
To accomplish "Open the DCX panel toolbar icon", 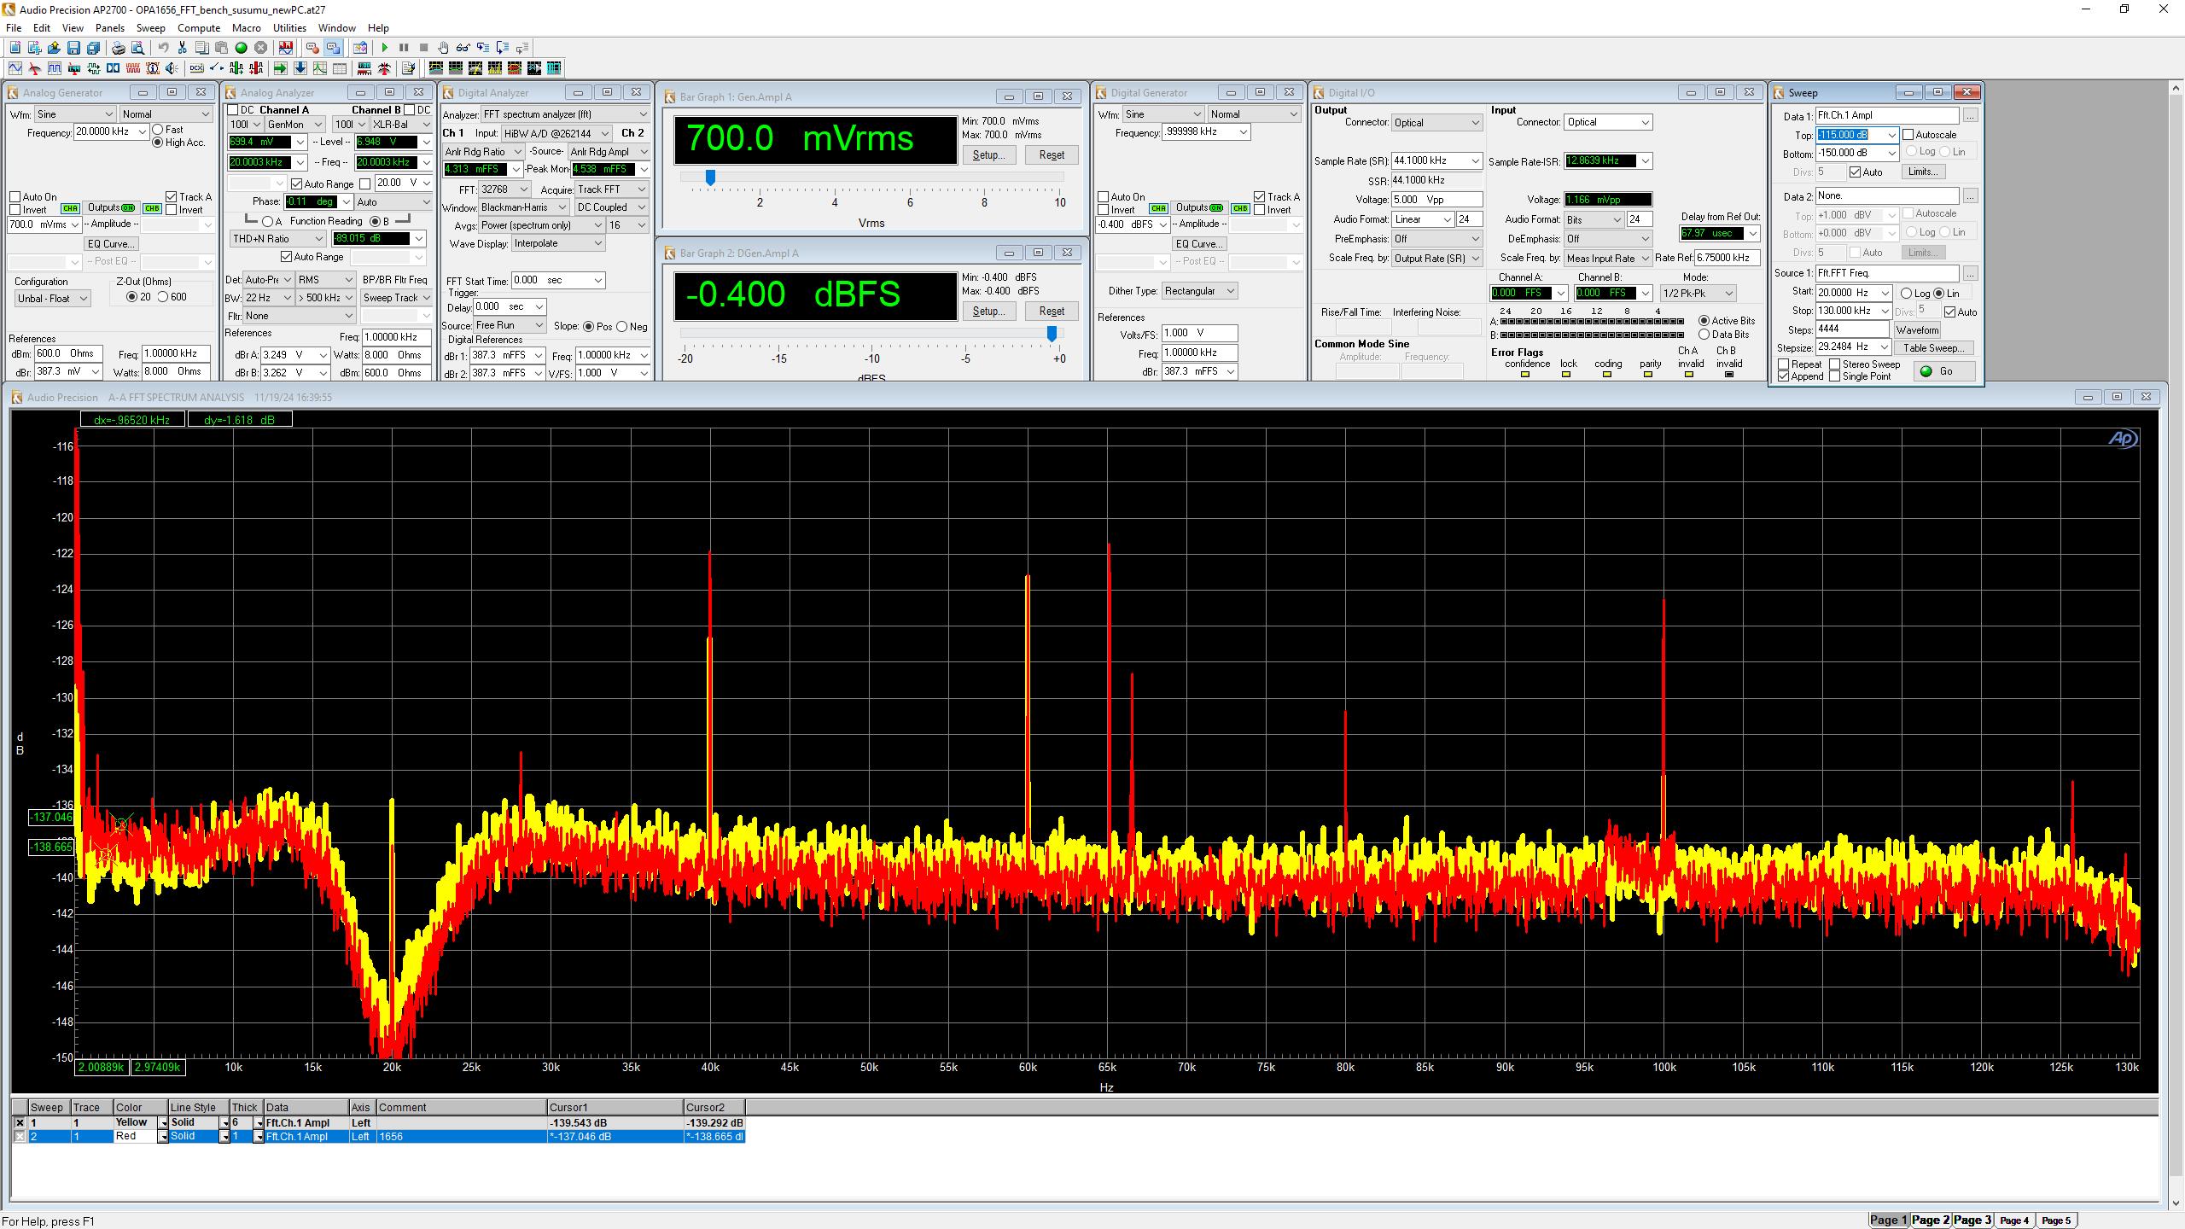I will click(x=196, y=68).
